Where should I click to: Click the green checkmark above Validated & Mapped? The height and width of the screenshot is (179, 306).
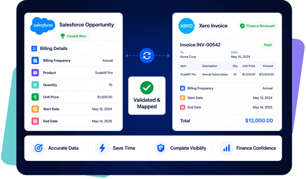coord(147,88)
